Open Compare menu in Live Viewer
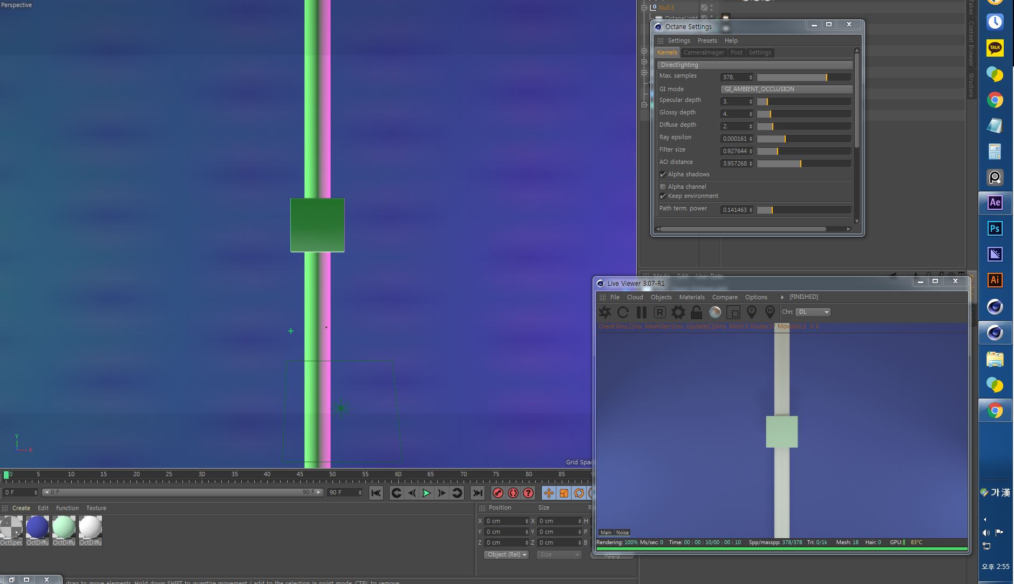Screen dimensions: 1014x584 pos(725,297)
